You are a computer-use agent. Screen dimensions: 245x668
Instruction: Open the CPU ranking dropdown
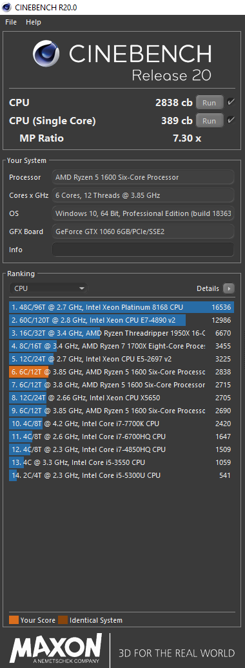(48, 288)
